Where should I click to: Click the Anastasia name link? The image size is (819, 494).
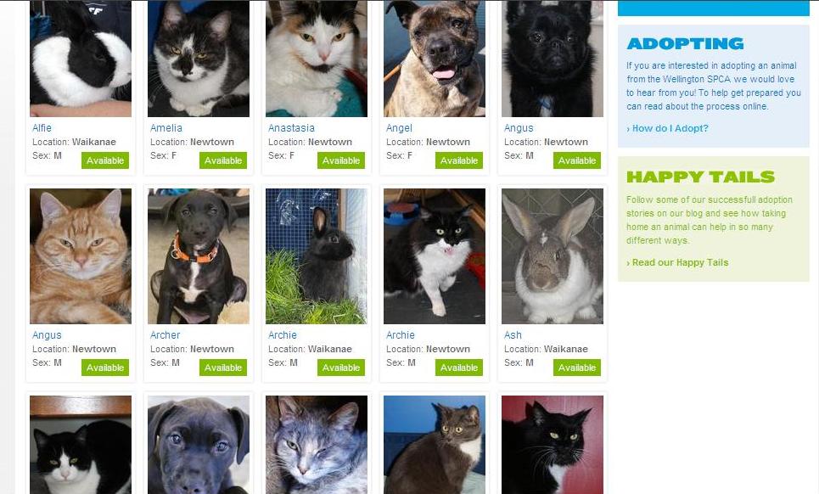point(291,128)
